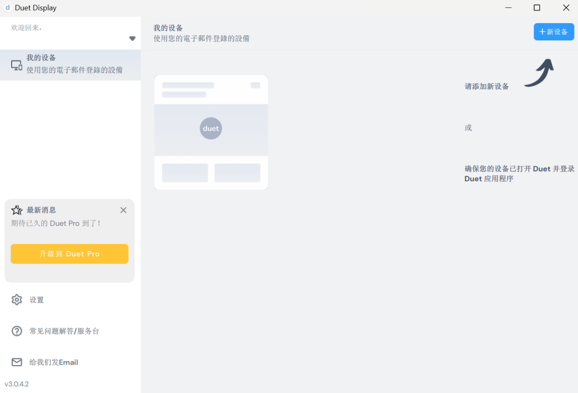This screenshot has width=578, height=393.
Task: Click the duet logo inside the device preview
Action: 210,128
